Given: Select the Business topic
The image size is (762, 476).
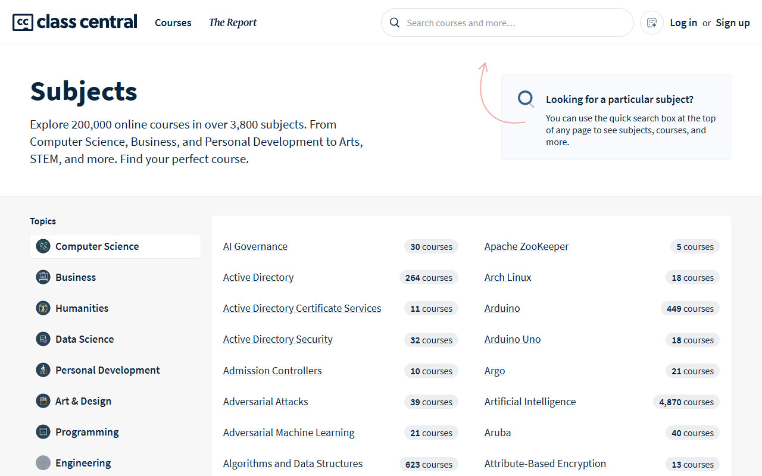Looking at the screenshot, I should coord(115,277).
